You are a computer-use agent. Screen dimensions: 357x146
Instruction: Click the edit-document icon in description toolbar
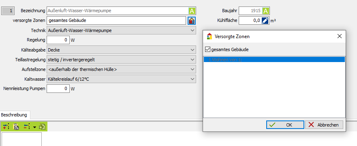coord(42,127)
